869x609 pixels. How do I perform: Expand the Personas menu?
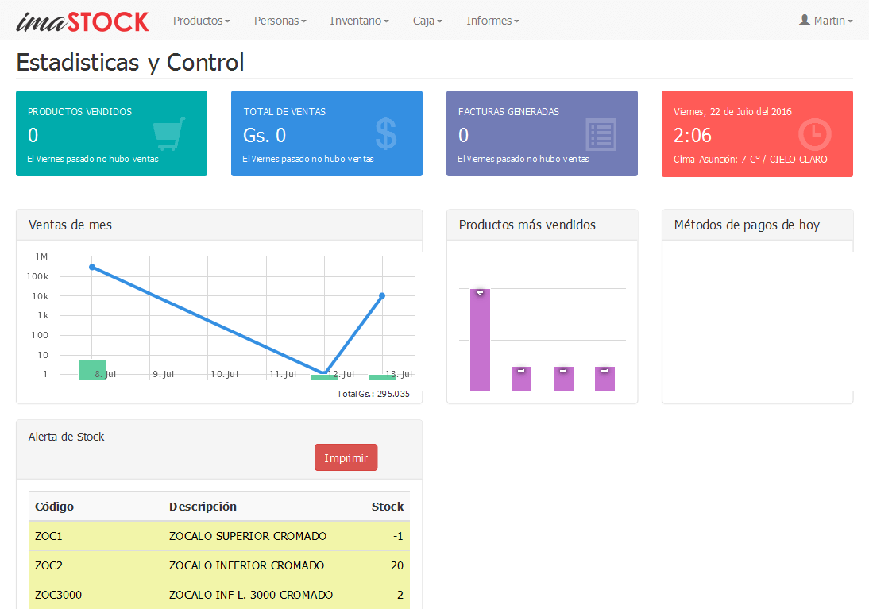[x=280, y=21]
